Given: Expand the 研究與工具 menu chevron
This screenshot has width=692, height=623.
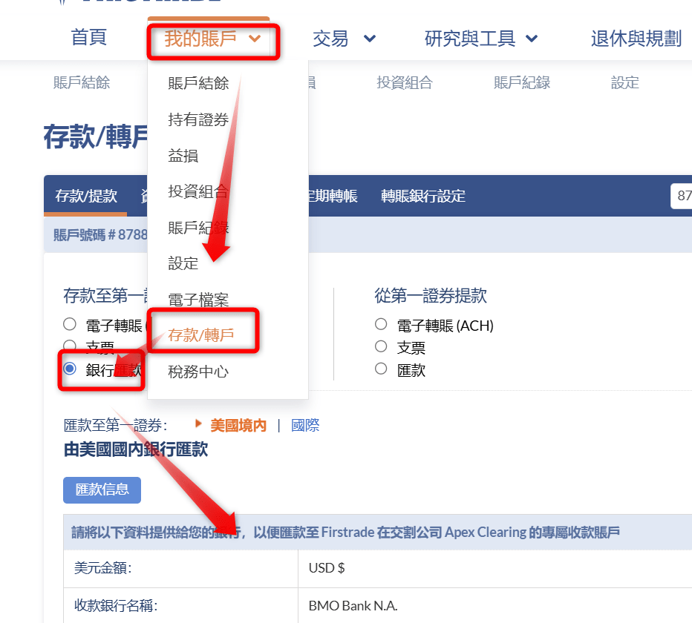Looking at the screenshot, I should pos(532,39).
